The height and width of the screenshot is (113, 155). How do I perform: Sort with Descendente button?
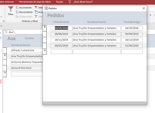click(24, 12)
